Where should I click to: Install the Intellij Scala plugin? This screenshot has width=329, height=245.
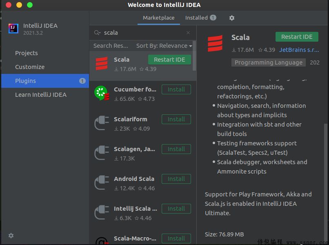point(176,209)
